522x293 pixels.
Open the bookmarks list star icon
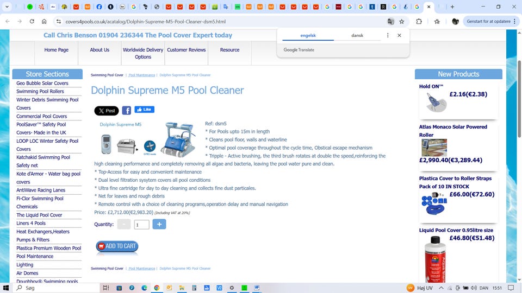point(437,21)
